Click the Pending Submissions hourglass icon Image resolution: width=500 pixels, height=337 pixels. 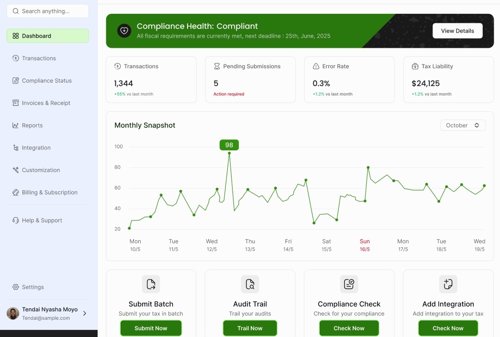[217, 66]
